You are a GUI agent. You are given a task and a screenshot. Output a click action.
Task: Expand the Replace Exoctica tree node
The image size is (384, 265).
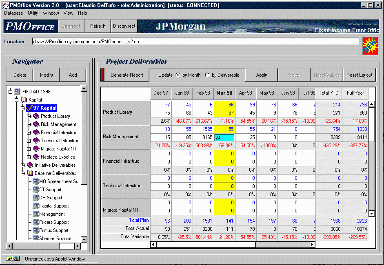coord(29,157)
